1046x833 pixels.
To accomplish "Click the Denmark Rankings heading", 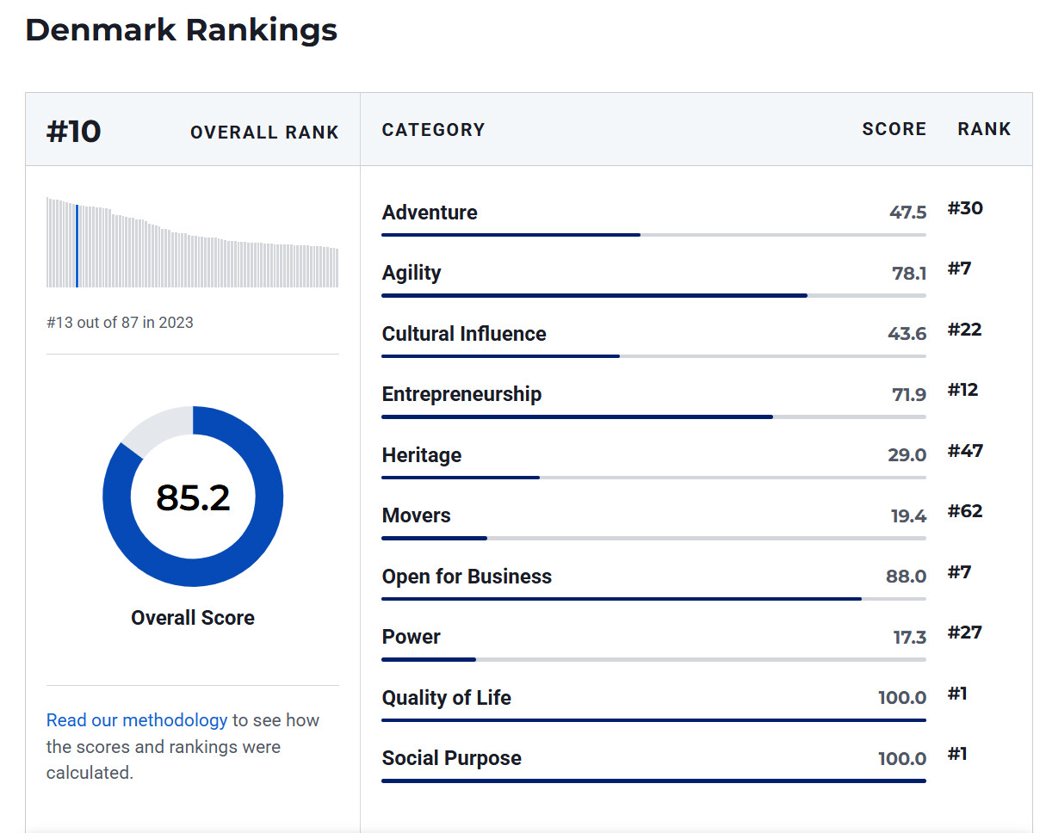I will [181, 30].
